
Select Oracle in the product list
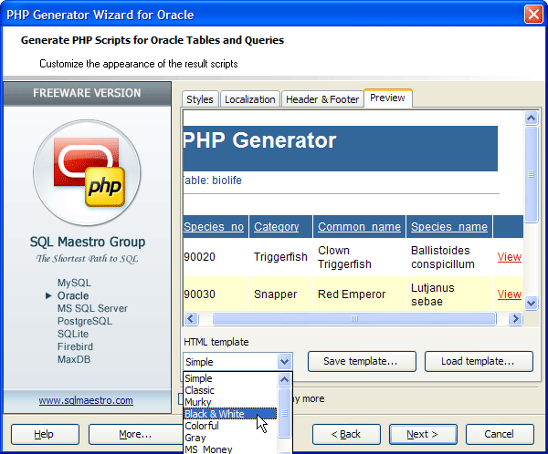(x=73, y=295)
